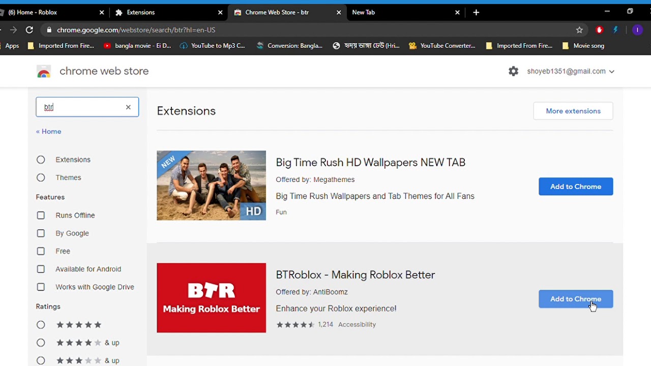Image resolution: width=651 pixels, height=366 pixels.
Task: Open Movie song bookmark folder
Action: click(583, 46)
